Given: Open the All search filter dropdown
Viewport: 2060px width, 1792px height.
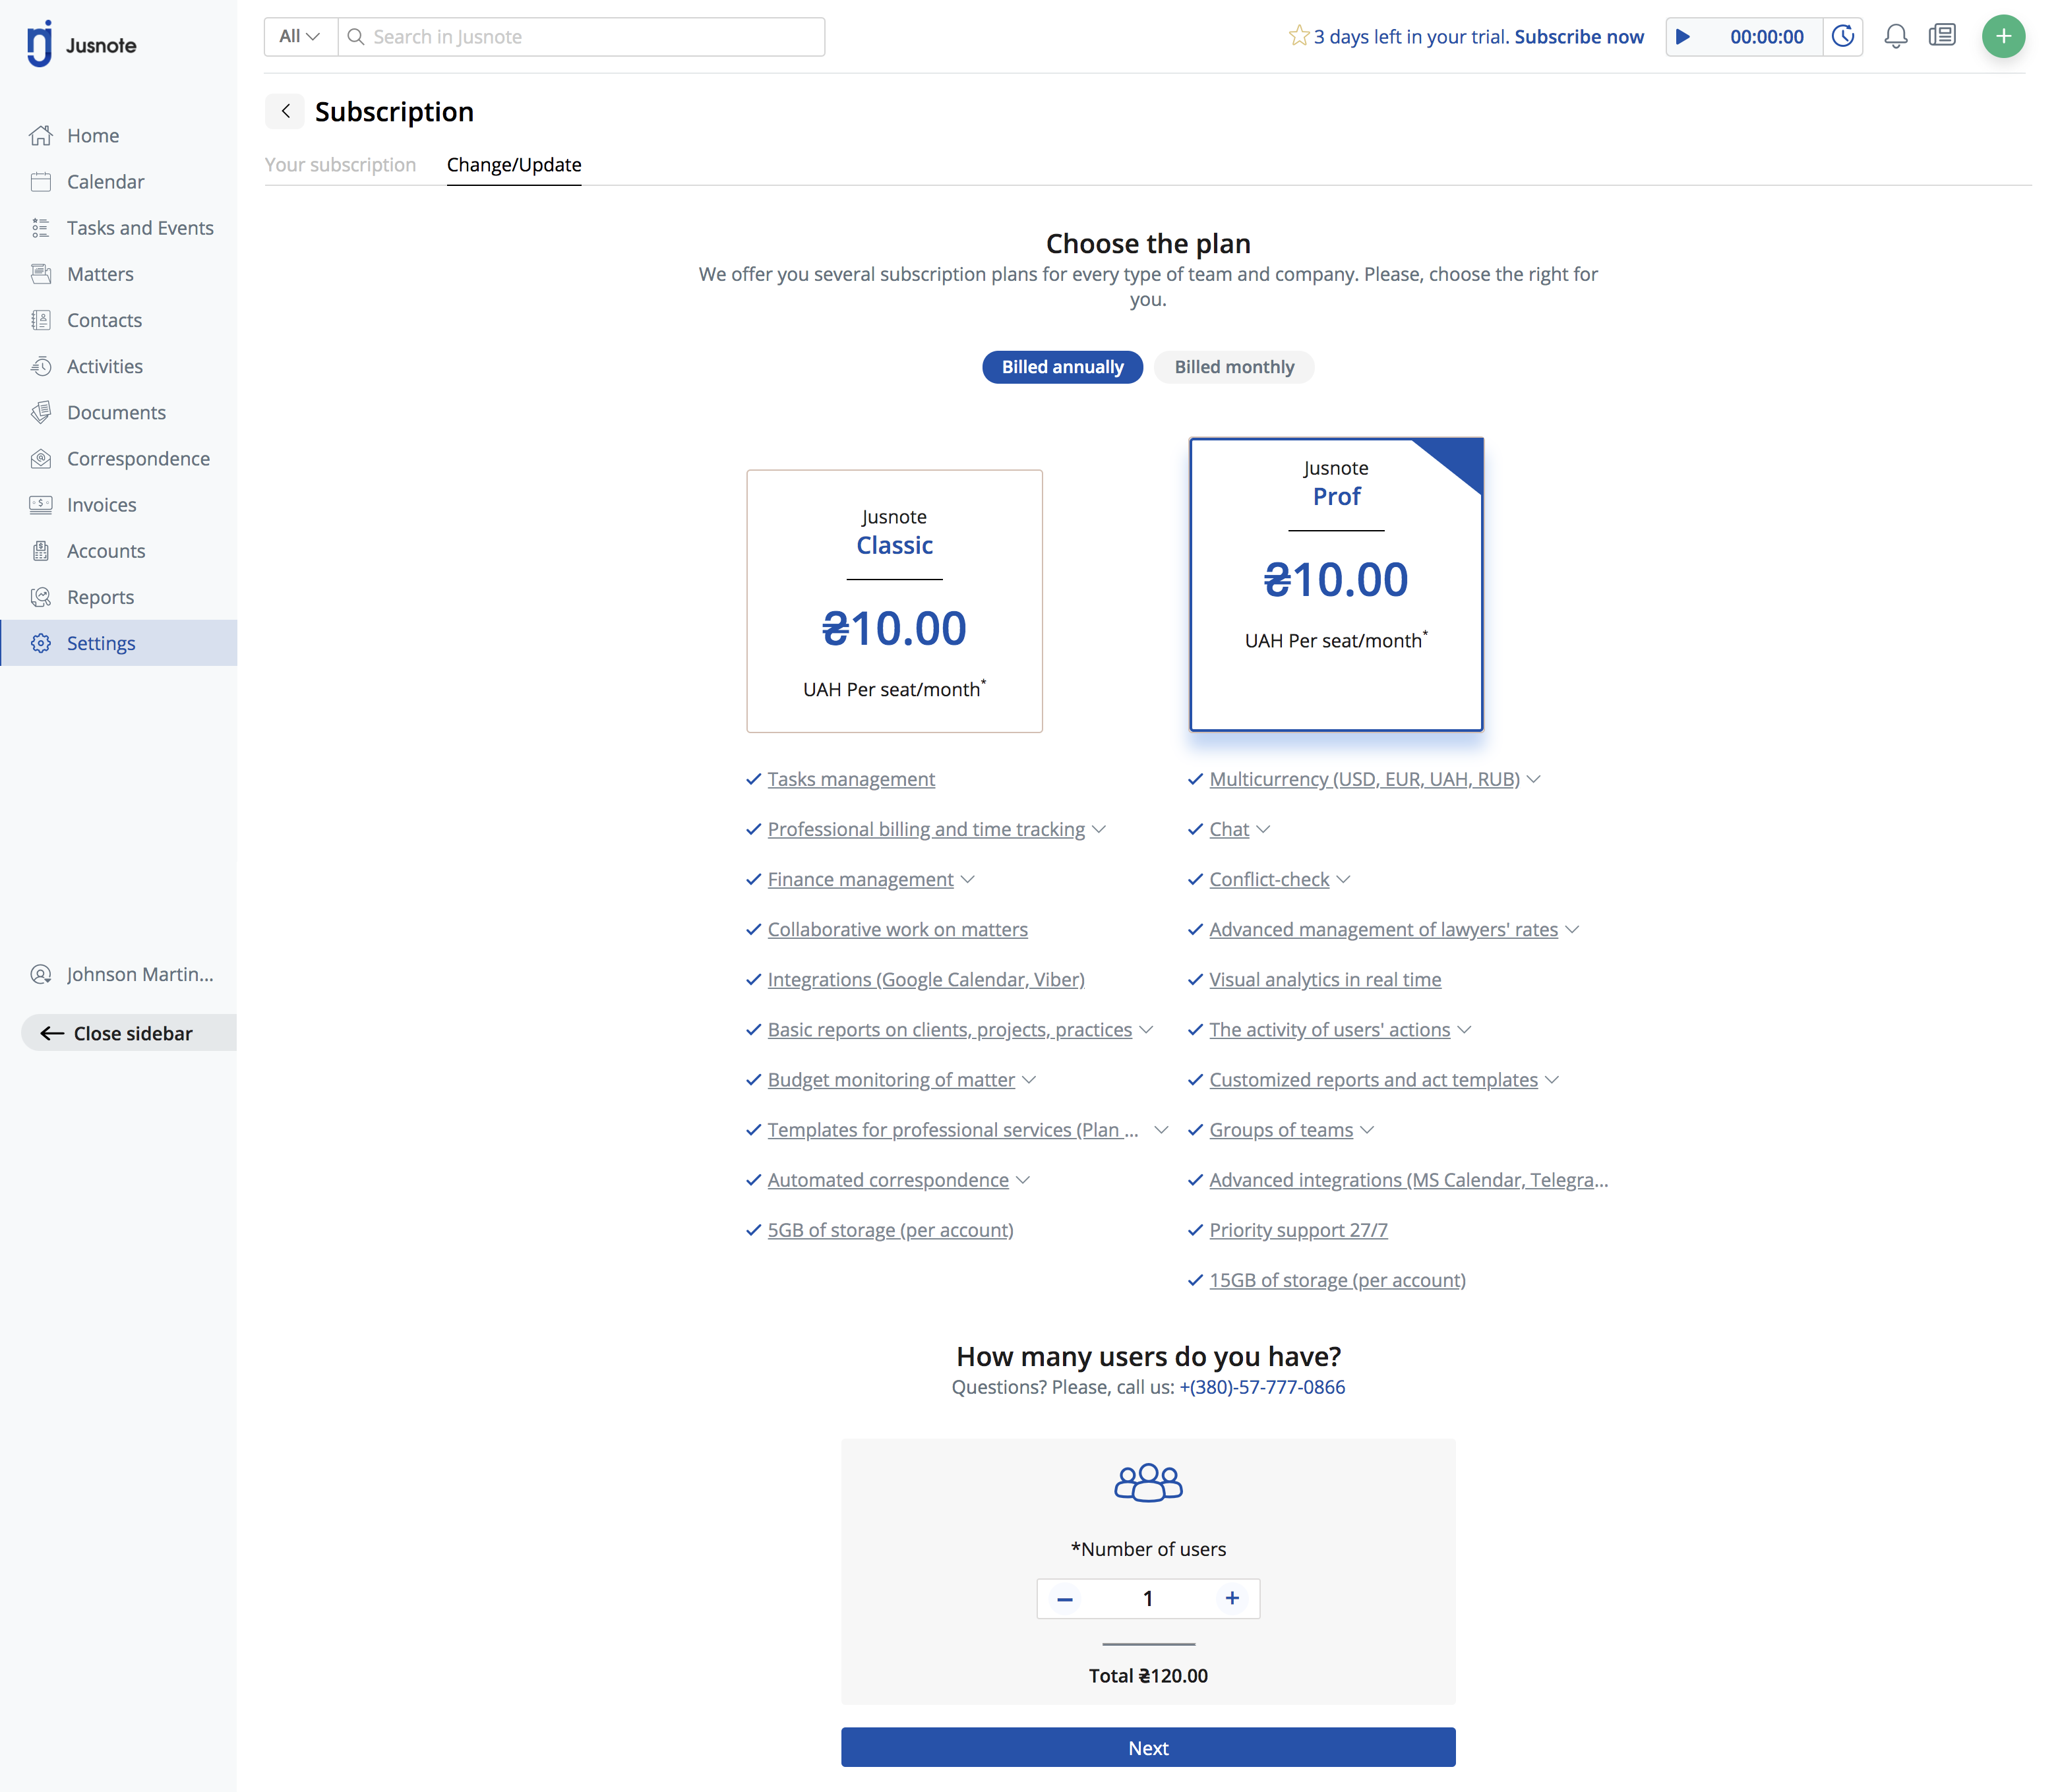Looking at the screenshot, I should coord(300,37).
